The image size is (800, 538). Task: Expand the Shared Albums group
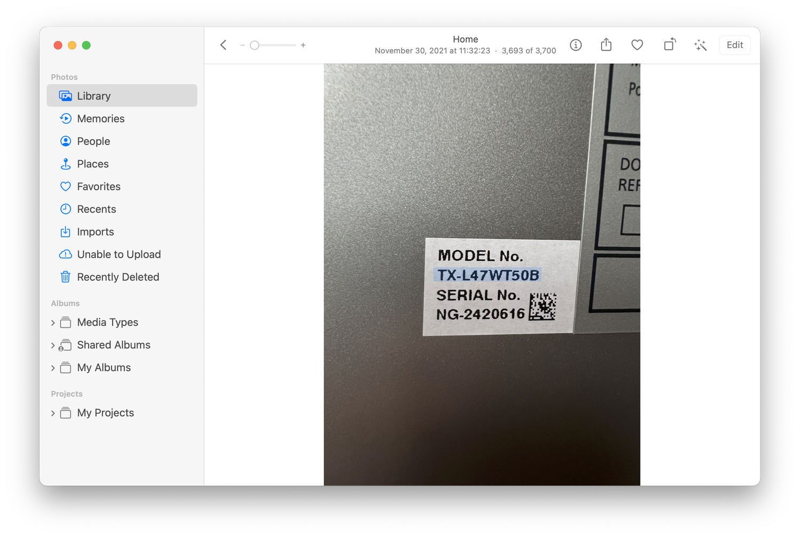coord(53,346)
